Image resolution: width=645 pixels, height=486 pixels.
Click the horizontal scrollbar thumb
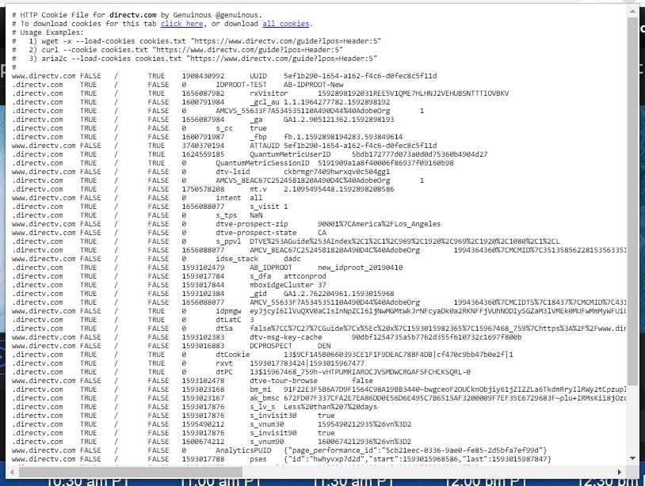pyautogui.click(x=131, y=473)
